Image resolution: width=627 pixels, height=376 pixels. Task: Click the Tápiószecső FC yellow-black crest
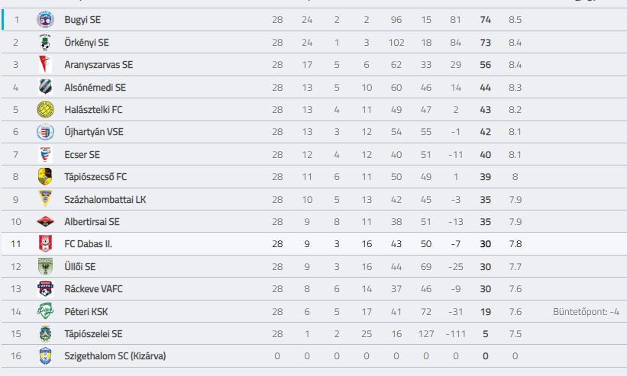click(45, 176)
